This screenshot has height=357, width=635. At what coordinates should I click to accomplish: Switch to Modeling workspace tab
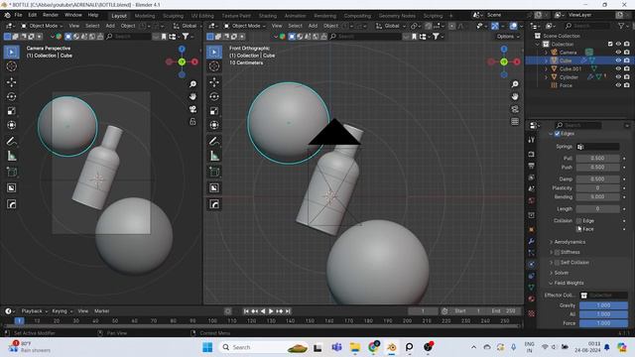pos(145,16)
